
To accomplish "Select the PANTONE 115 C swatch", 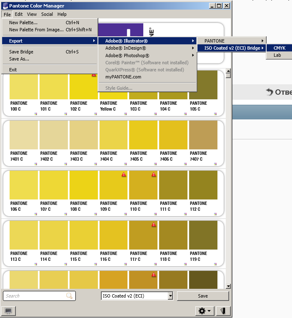I will pos(84,235).
